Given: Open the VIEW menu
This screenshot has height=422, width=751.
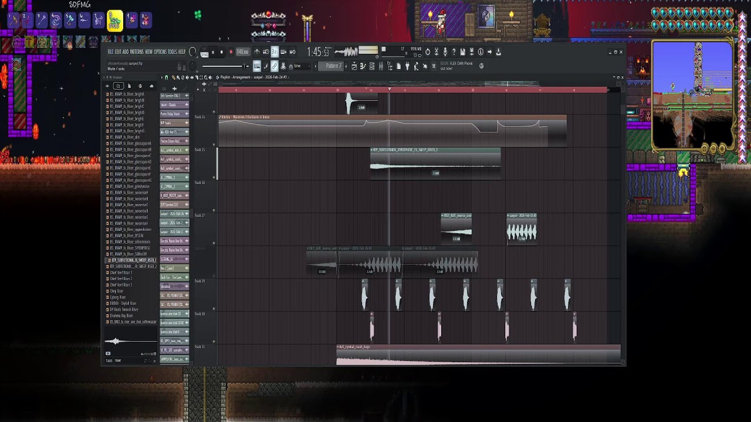Looking at the screenshot, I should coord(149,52).
